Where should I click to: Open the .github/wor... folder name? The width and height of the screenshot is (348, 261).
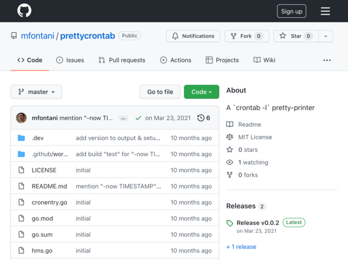coord(50,154)
